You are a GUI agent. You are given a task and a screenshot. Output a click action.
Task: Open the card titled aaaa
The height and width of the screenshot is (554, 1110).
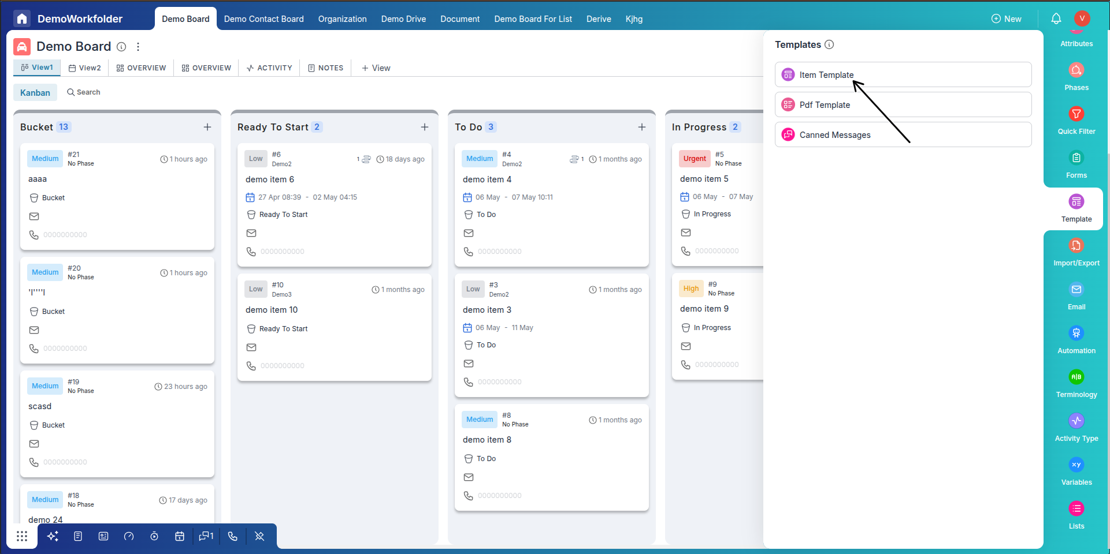point(117,196)
